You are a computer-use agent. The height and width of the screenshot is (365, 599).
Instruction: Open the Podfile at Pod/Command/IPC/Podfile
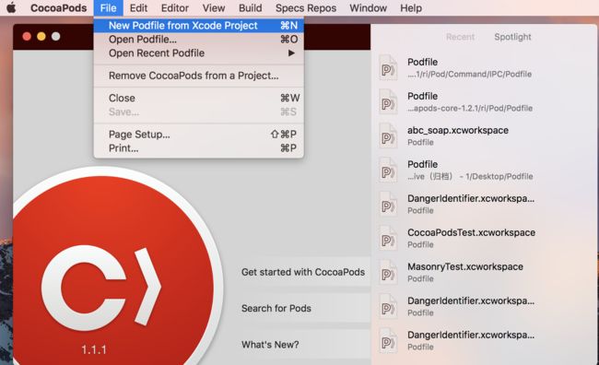coord(485,67)
